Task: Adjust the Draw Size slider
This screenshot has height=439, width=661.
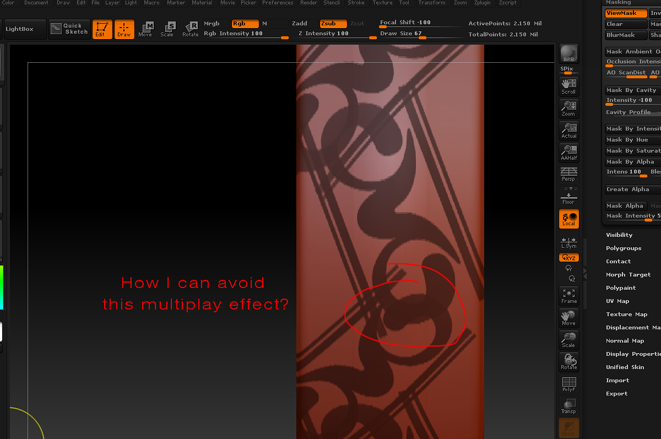Action: [421, 34]
